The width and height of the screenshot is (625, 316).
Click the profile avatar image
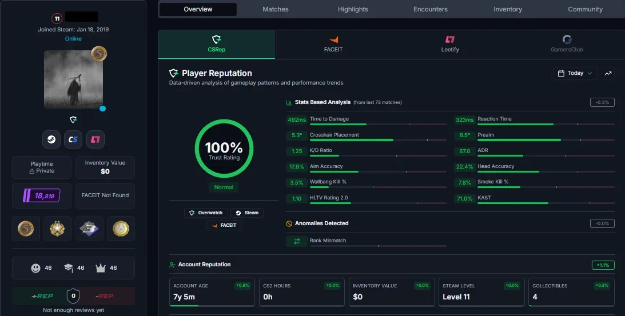73,79
